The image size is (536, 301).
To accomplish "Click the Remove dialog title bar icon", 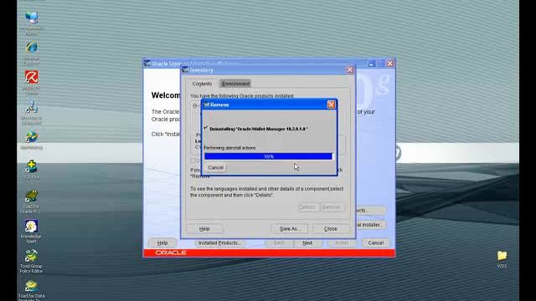I will (206, 105).
